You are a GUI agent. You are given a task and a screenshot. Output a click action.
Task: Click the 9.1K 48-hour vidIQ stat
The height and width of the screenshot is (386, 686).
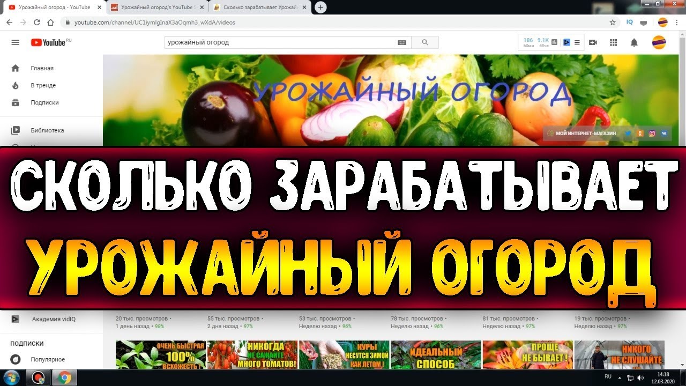543,42
